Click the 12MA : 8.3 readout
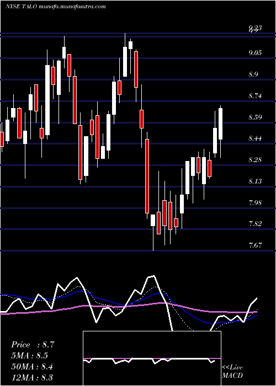The width and height of the screenshot is (276, 386). click(x=32, y=377)
